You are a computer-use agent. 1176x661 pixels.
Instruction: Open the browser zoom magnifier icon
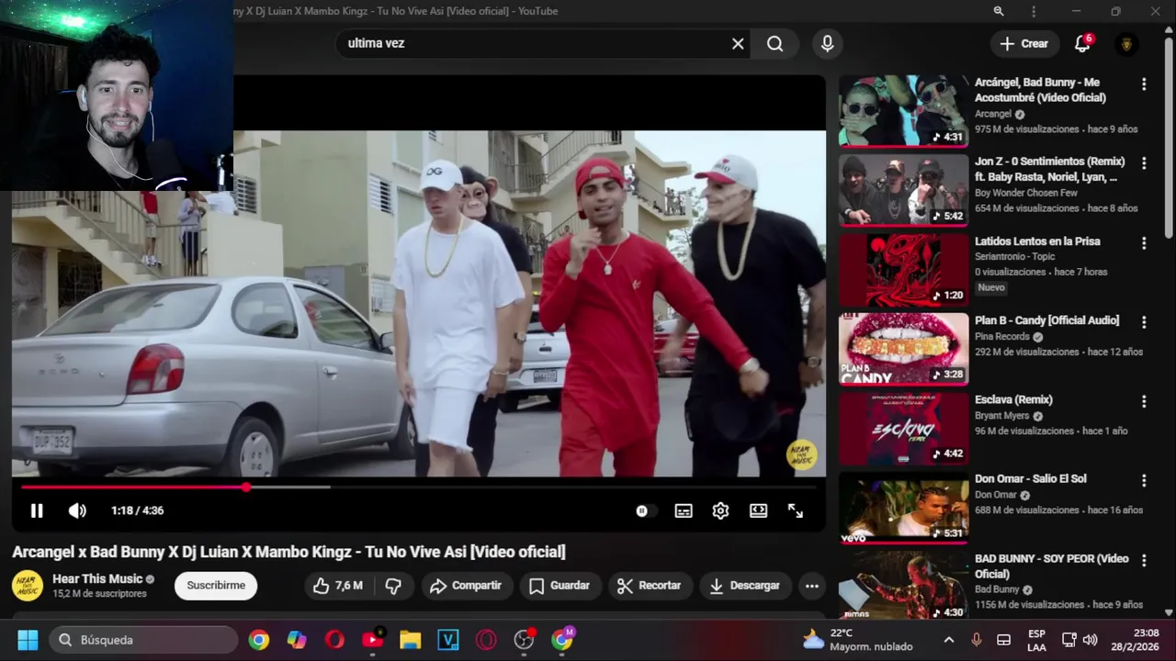coord(999,11)
